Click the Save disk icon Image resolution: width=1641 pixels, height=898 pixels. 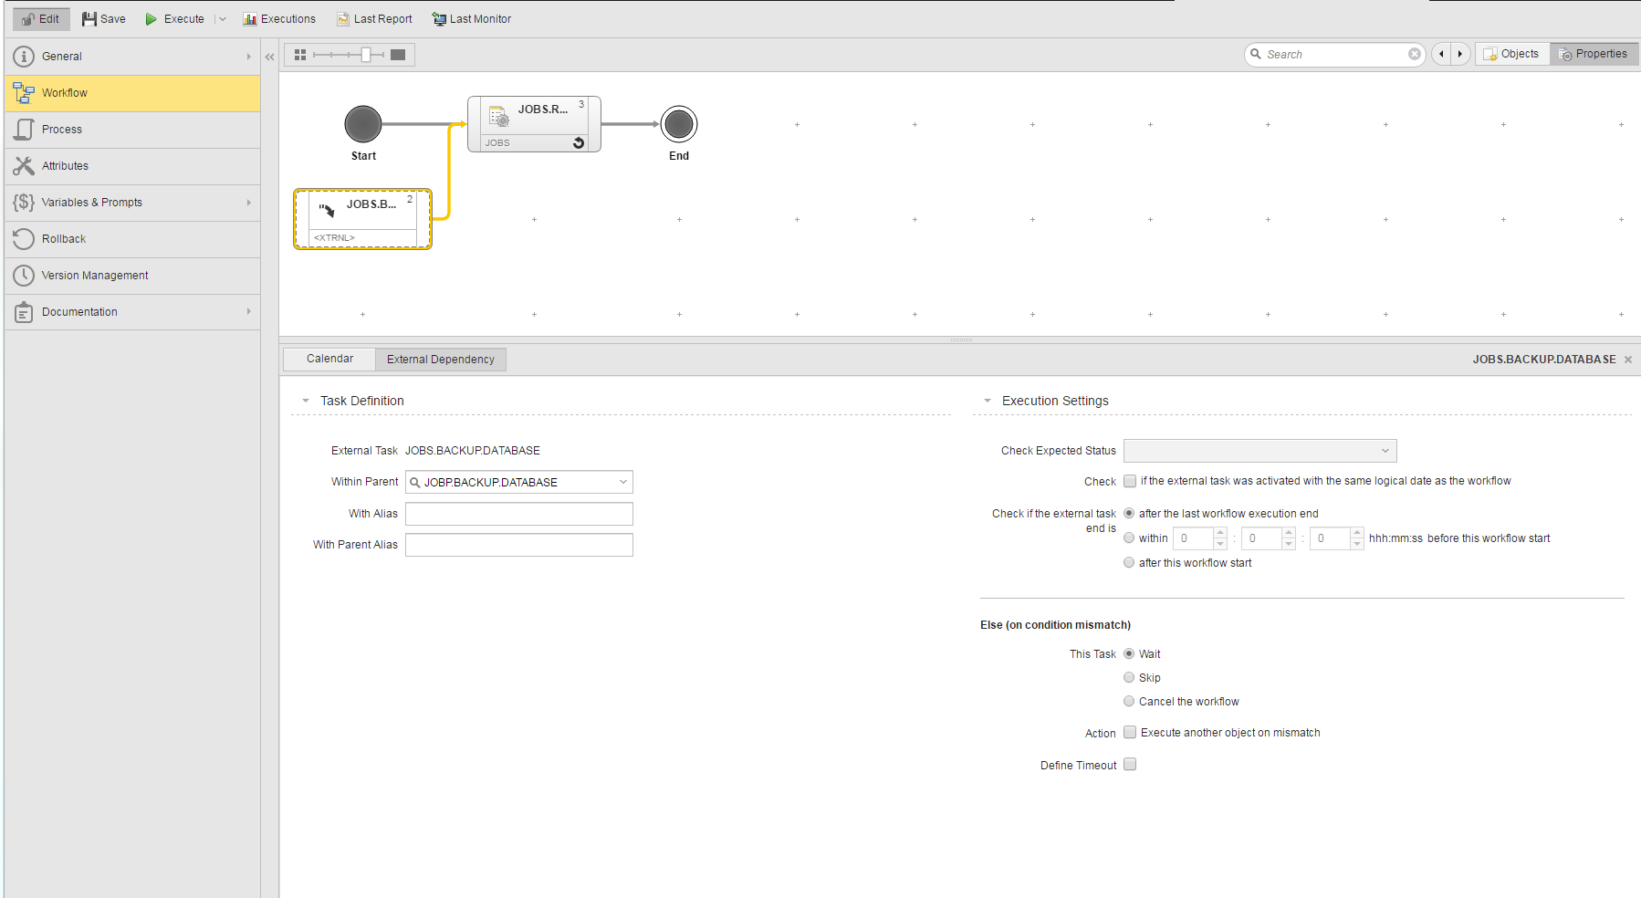[x=89, y=19]
